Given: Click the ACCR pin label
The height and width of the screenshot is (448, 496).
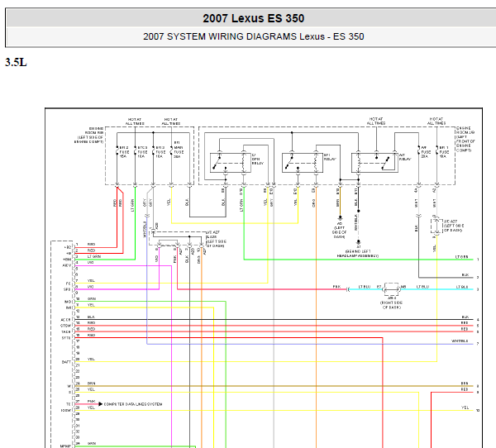Looking at the screenshot, I should pyautogui.click(x=66, y=320).
